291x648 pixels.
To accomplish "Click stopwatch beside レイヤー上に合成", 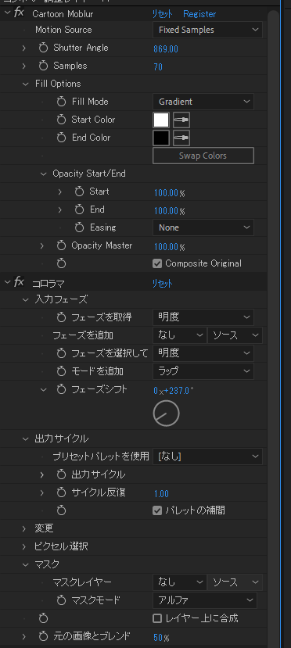I will [x=43, y=618].
